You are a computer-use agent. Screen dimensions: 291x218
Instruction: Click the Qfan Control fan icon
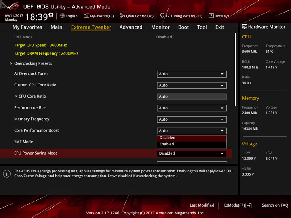pos(122,16)
